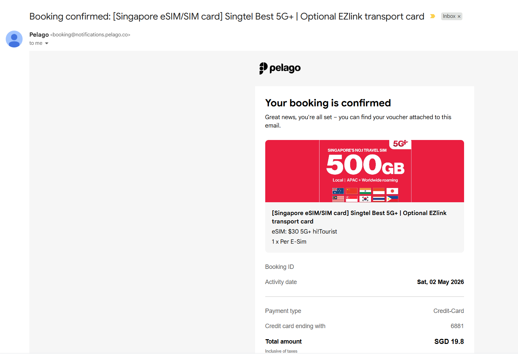Click the total amount SGD 19.8
The height and width of the screenshot is (354, 518).
coord(449,342)
